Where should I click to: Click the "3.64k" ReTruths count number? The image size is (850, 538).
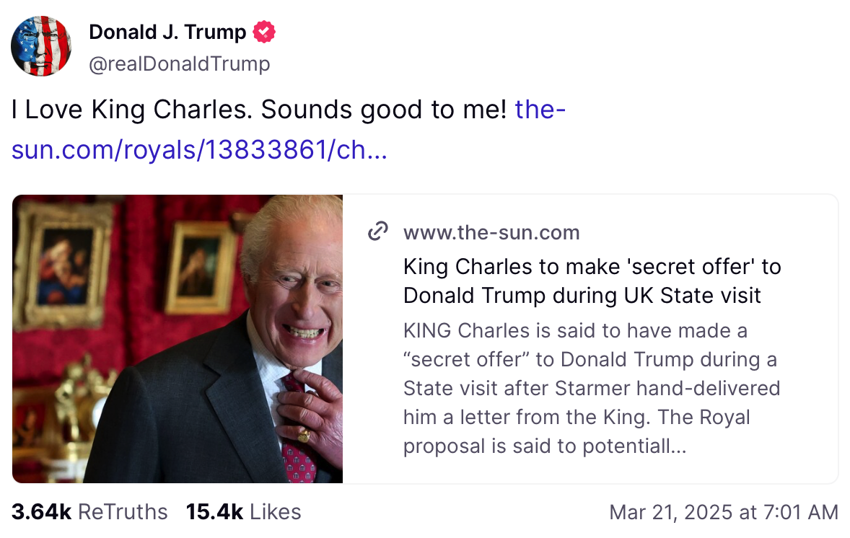click(41, 512)
